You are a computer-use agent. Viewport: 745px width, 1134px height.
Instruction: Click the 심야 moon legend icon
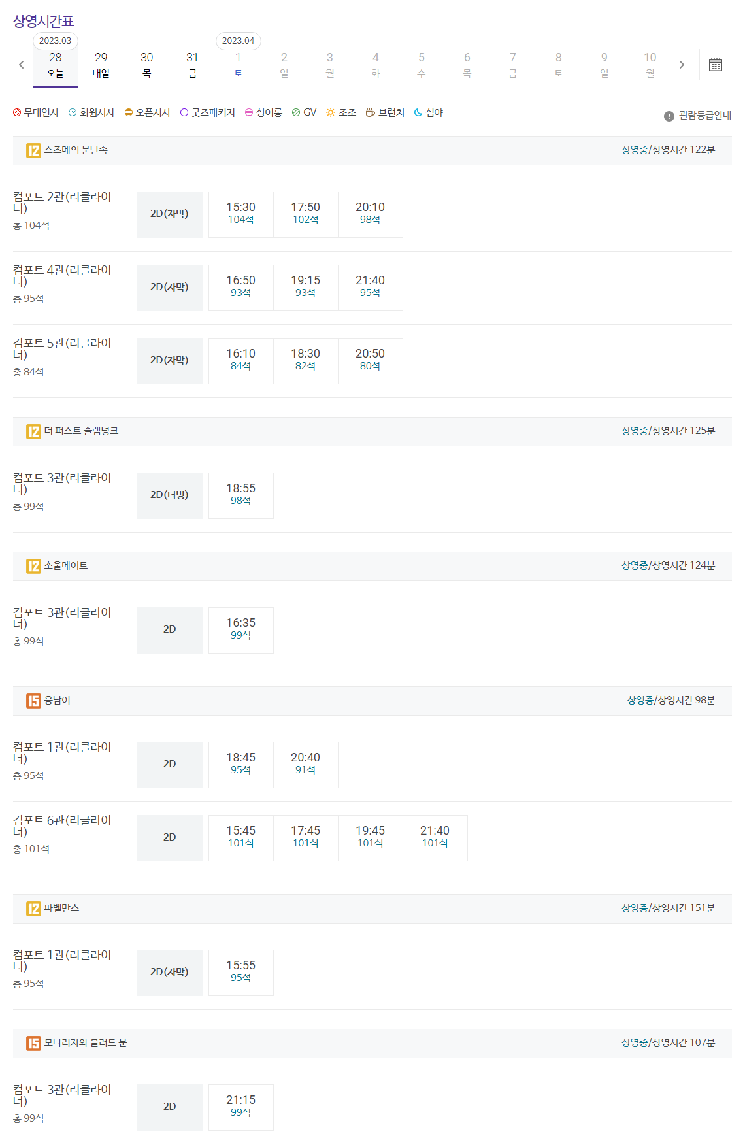(418, 112)
